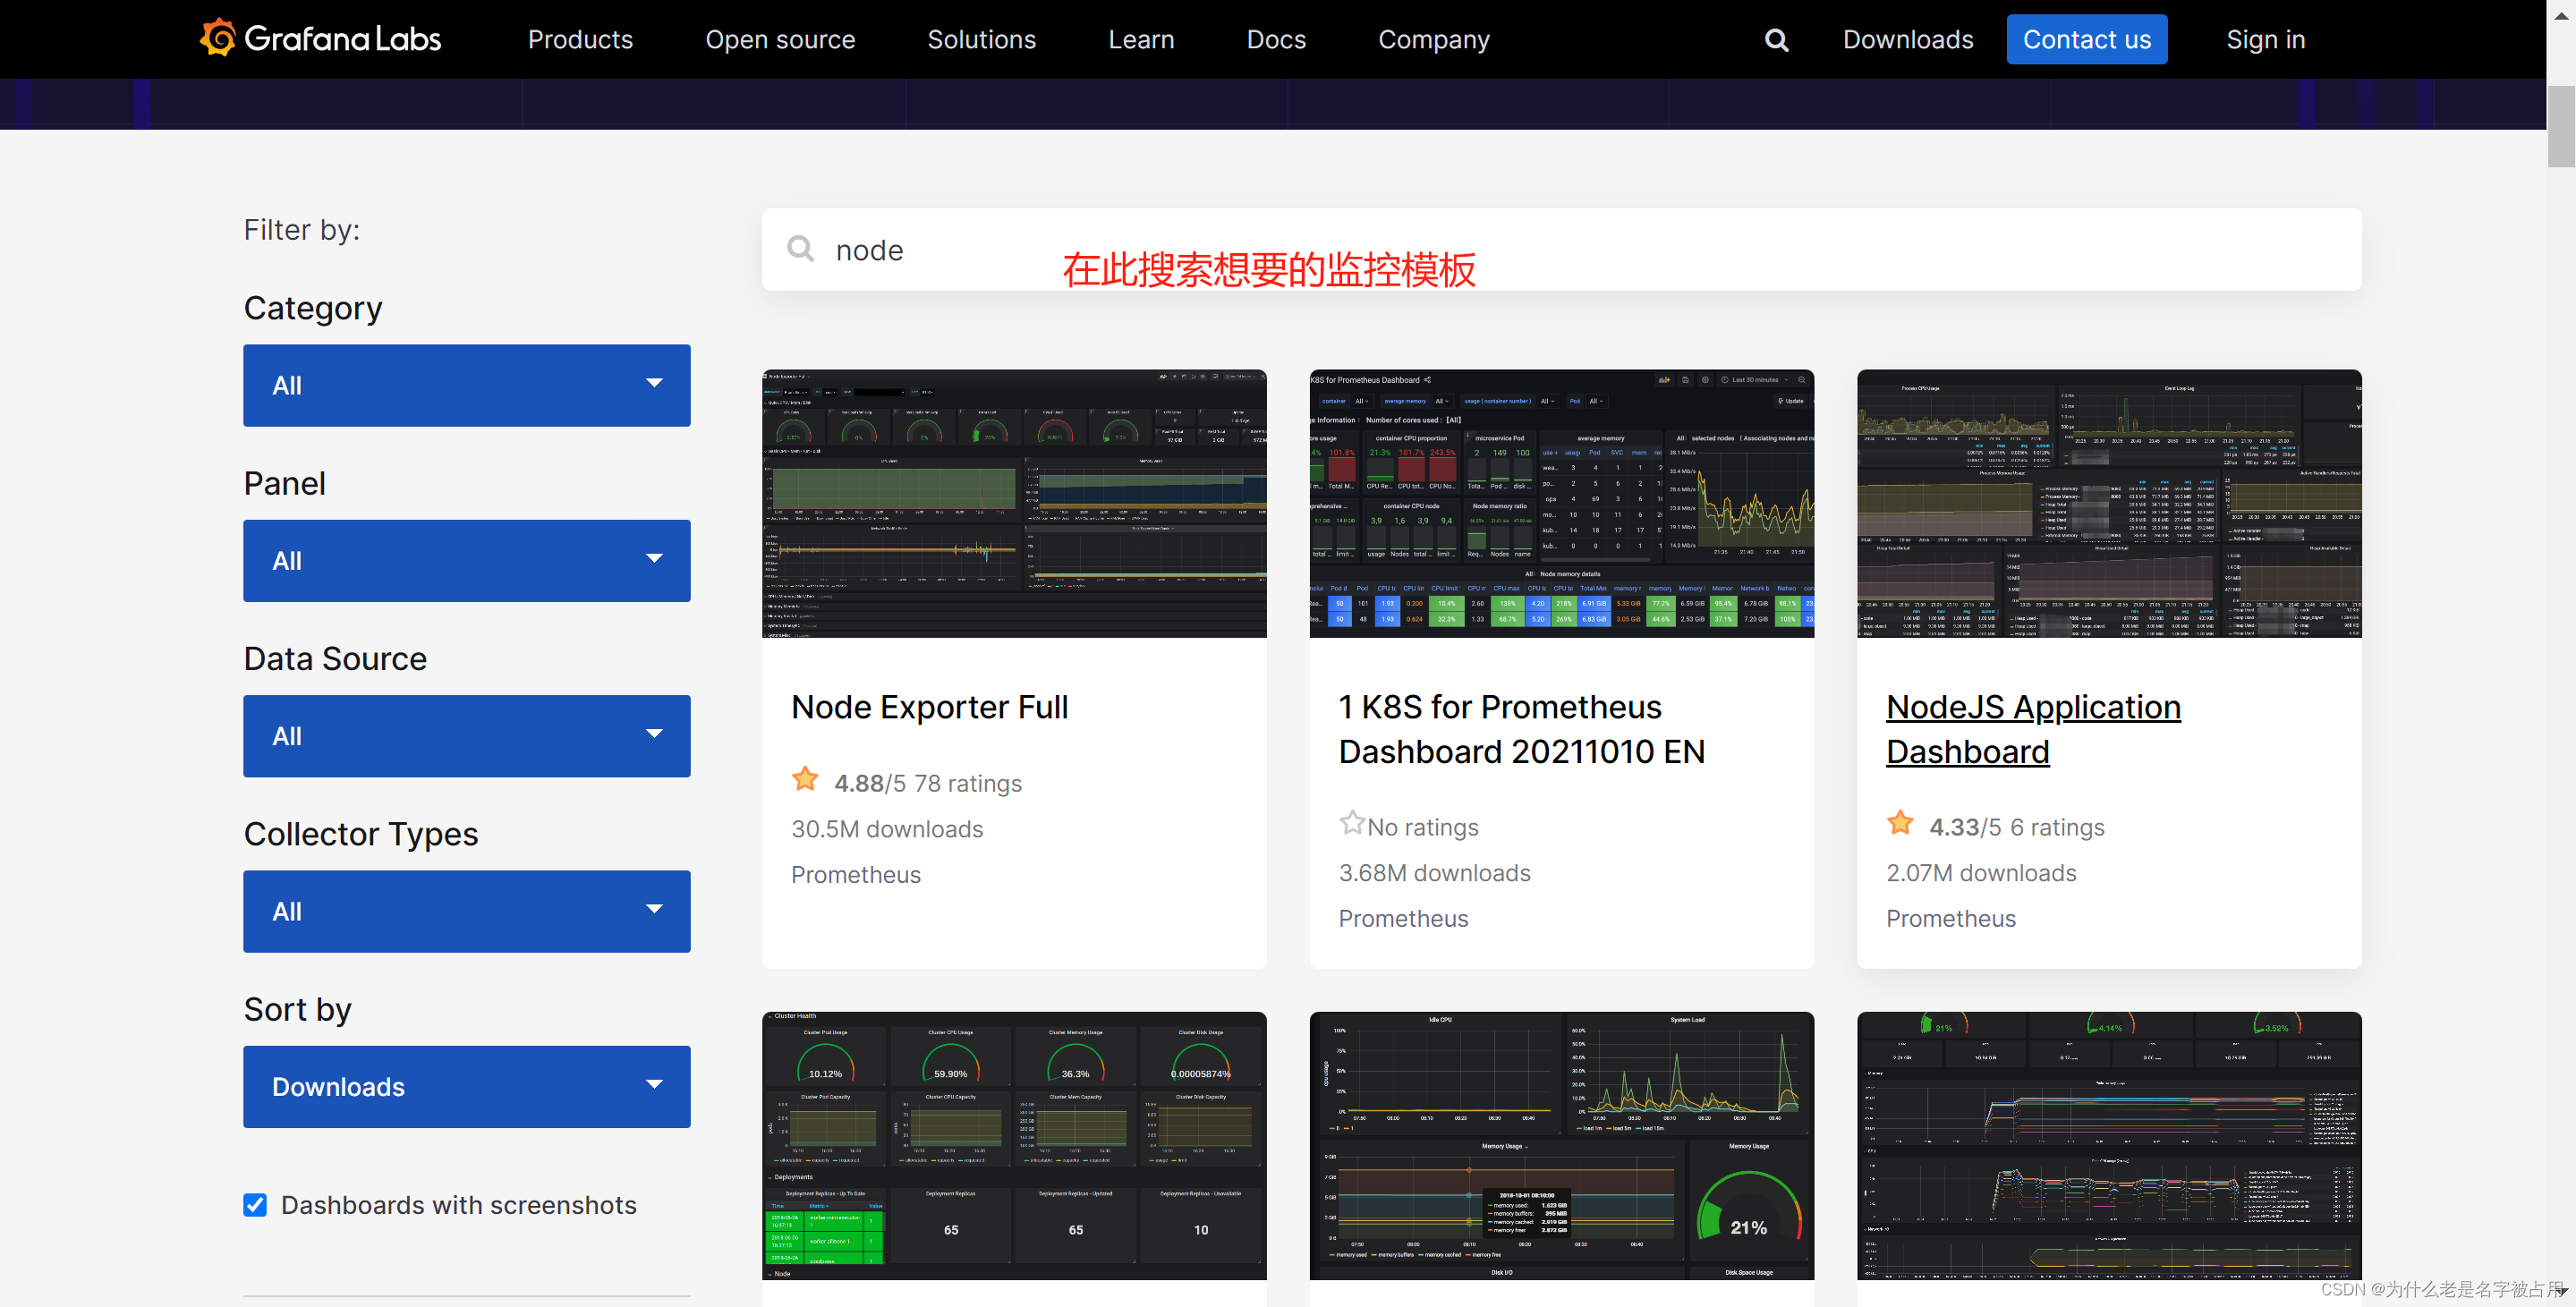Click the Downloads link in header

[x=1908, y=40]
